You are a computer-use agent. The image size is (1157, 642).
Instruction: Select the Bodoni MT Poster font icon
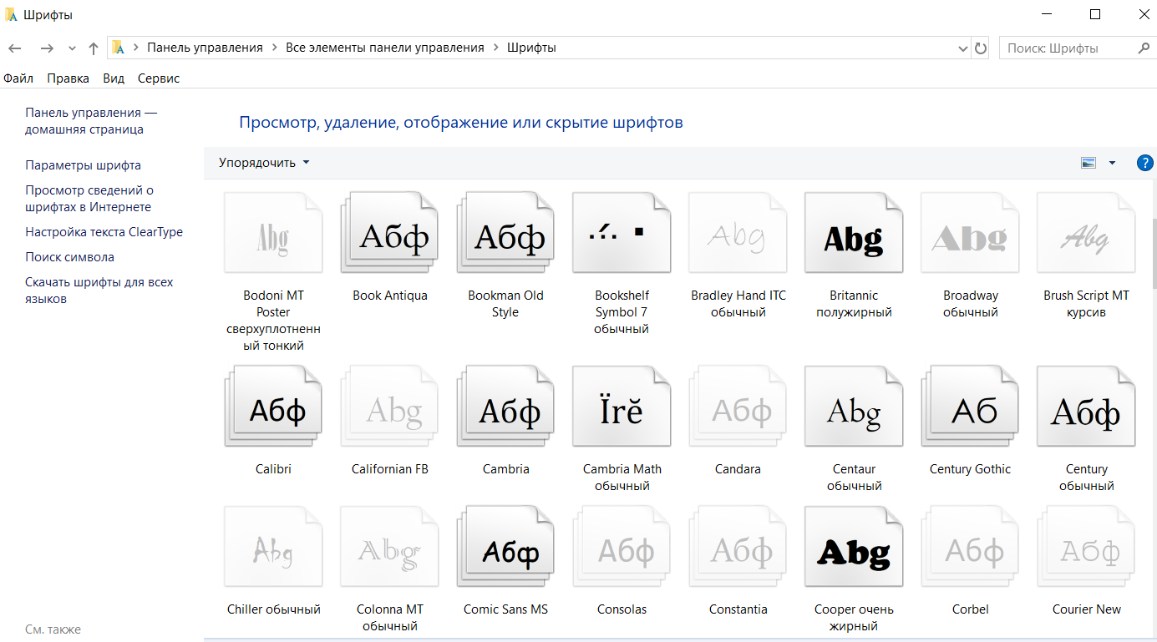[273, 233]
